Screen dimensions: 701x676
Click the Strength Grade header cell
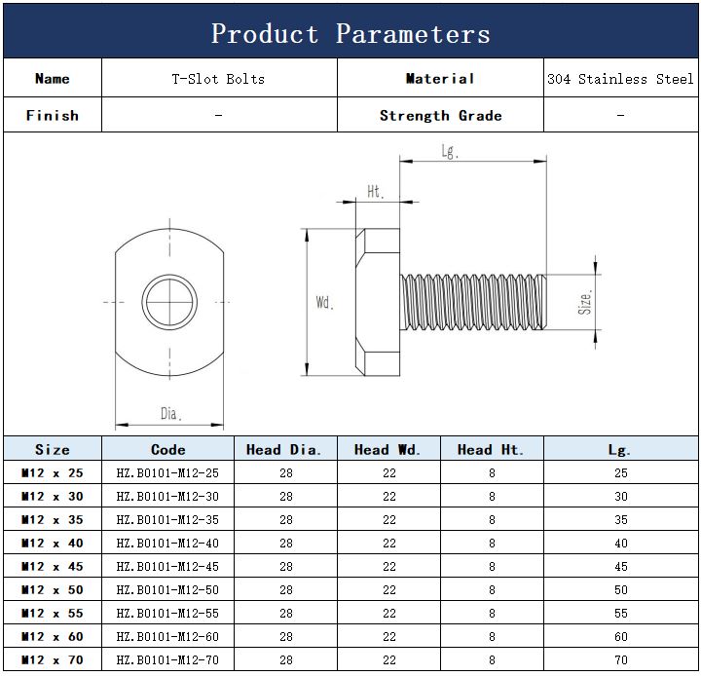pyautogui.click(x=440, y=115)
